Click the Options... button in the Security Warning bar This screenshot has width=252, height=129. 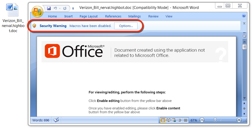[126, 26]
